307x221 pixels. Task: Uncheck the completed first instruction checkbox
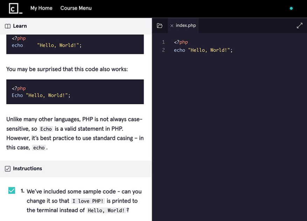[x=12, y=190]
